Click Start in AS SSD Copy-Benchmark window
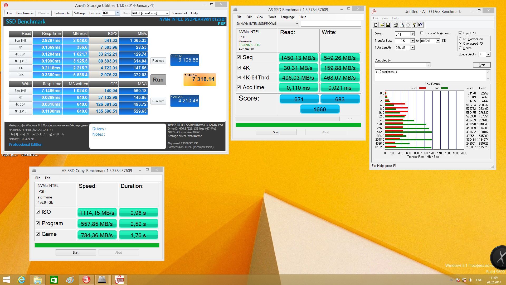 (x=76, y=253)
